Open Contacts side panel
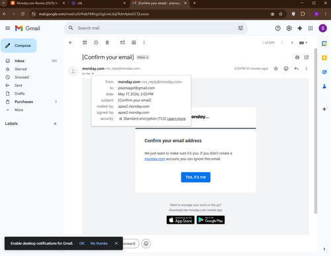Screen dimensions: 331x256 point(324,86)
